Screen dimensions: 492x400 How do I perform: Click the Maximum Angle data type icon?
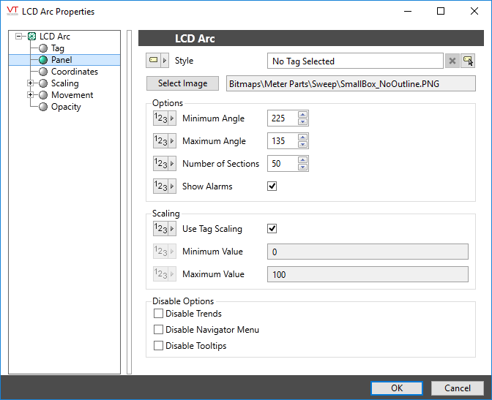160,141
